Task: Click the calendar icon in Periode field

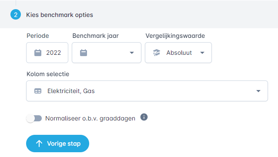Action: pos(38,53)
